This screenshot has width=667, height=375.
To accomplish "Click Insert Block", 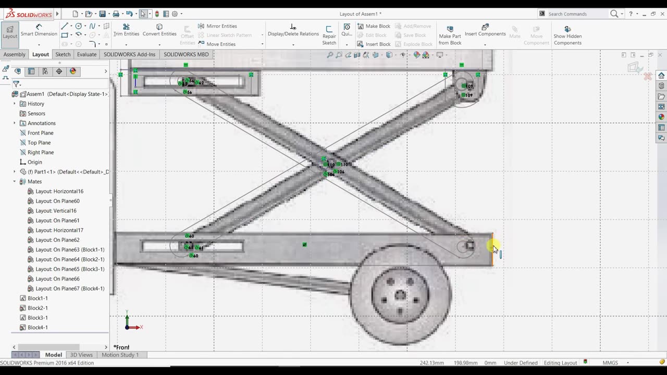I will (374, 44).
